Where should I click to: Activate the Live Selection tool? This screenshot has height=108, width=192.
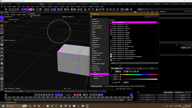2,17
